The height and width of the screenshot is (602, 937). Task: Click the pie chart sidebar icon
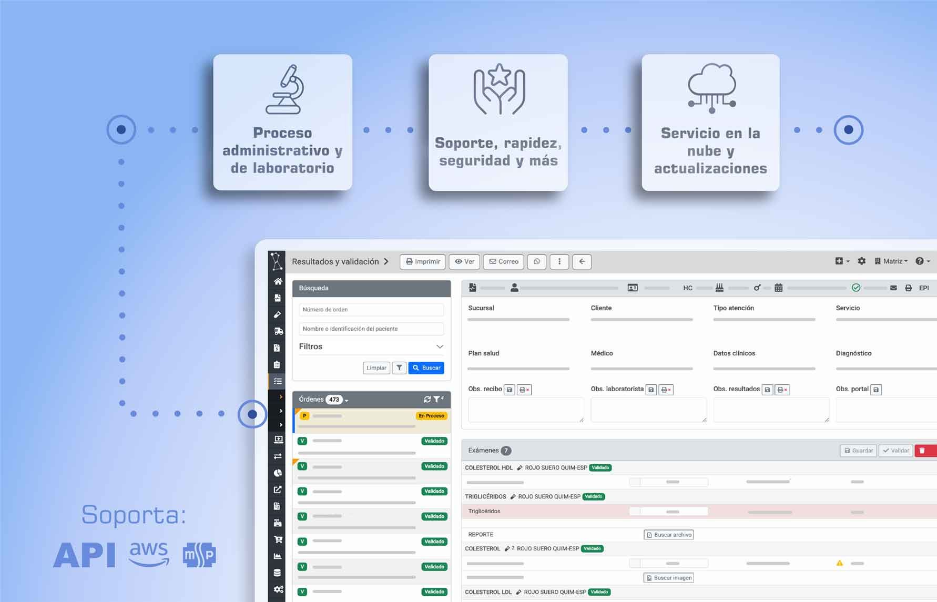click(278, 473)
